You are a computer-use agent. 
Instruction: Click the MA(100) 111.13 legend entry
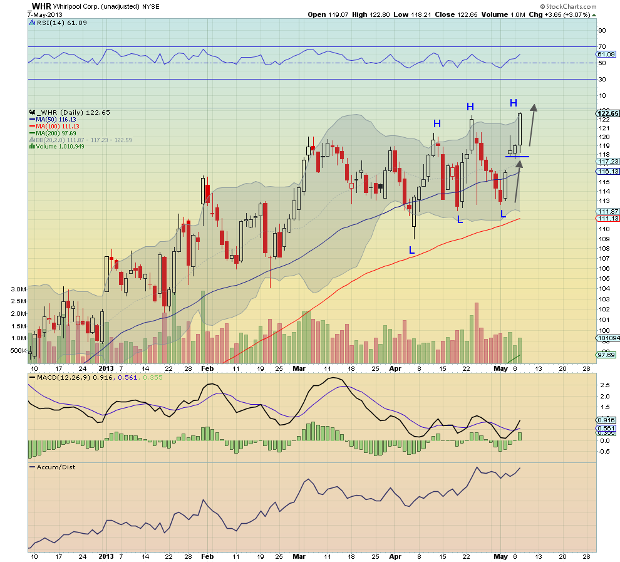(58, 127)
